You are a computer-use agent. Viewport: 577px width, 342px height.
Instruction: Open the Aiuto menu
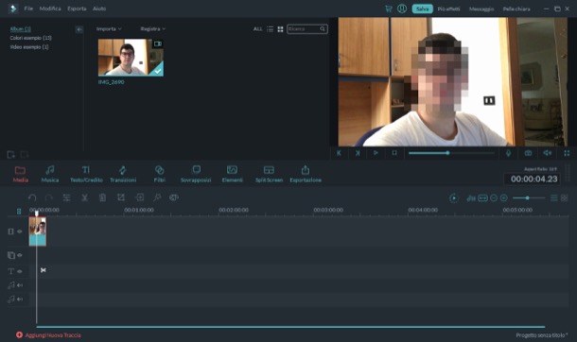[99, 9]
